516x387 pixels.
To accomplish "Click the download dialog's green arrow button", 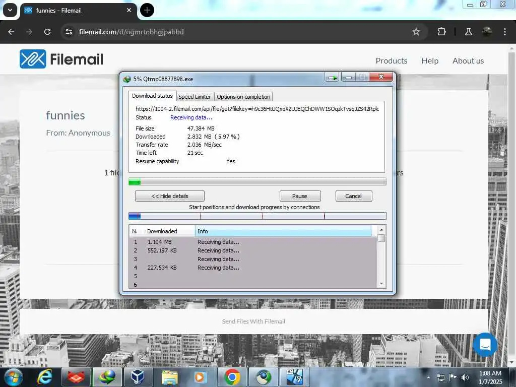I will click(x=333, y=77).
